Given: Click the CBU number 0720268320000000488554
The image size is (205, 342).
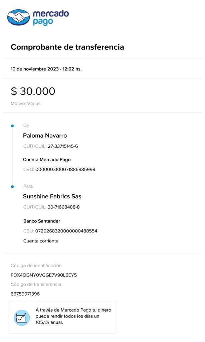Looking at the screenshot, I should click(66, 231).
